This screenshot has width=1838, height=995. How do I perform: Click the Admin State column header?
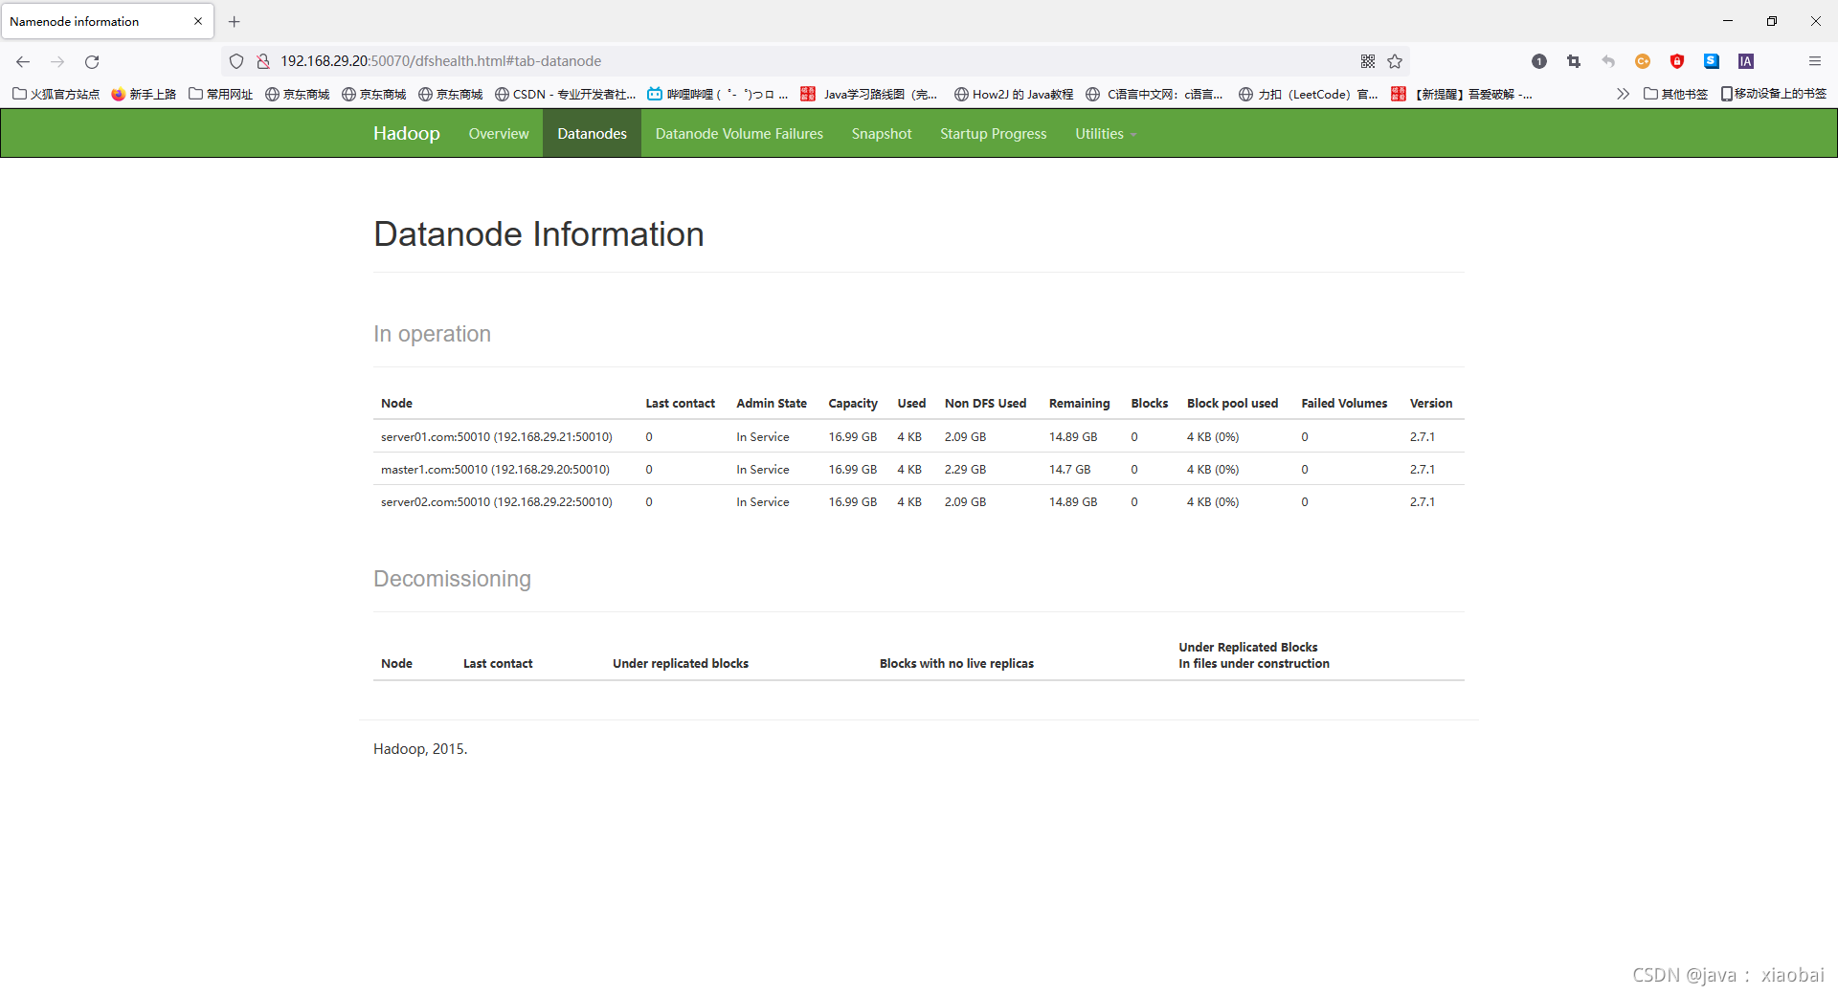[x=772, y=404]
